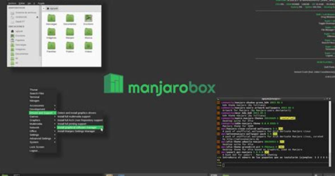Select Imágenes in the sidebar

(18, 49)
